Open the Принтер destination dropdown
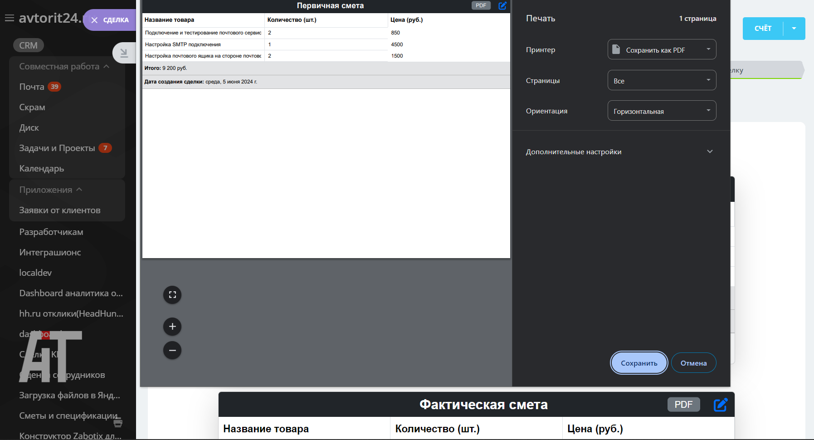The image size is (814, 440). 662,49
